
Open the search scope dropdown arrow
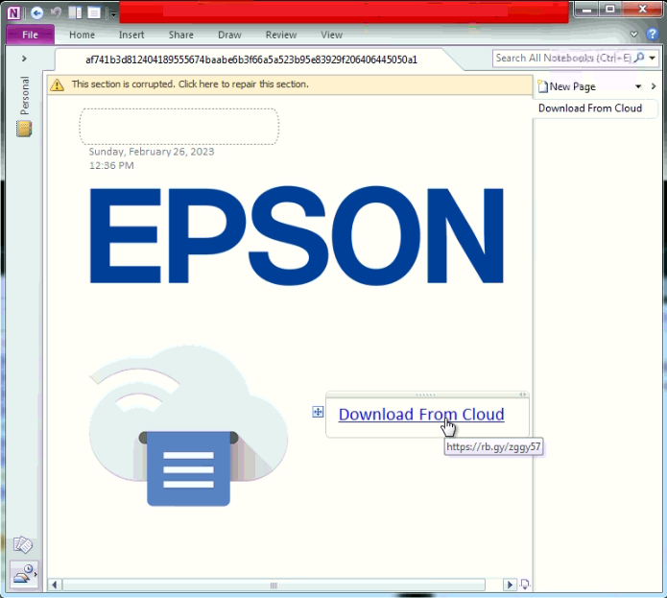pos(652,58)
